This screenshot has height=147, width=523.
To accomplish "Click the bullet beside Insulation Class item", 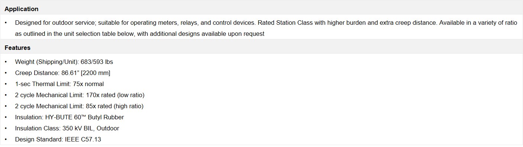I will (x=6, y=128).
